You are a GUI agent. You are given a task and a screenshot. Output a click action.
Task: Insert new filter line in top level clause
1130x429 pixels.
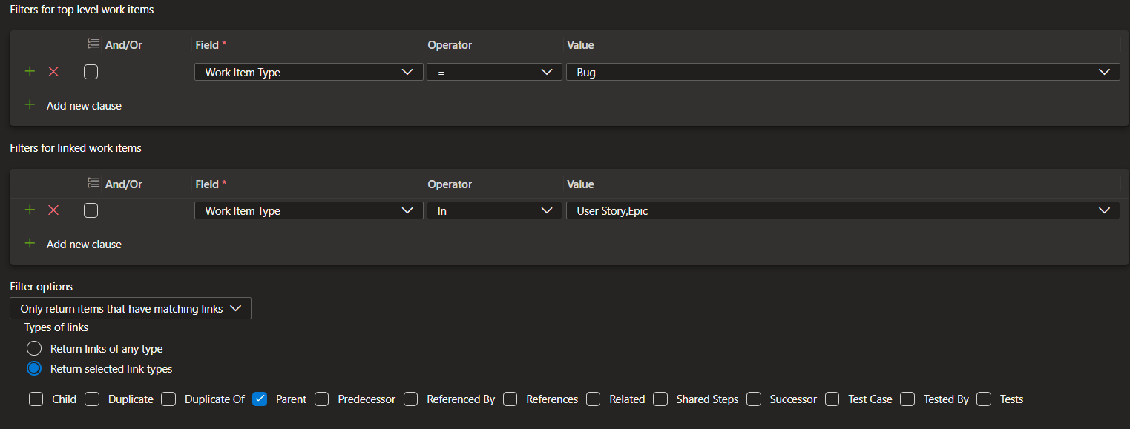[30, 72]
